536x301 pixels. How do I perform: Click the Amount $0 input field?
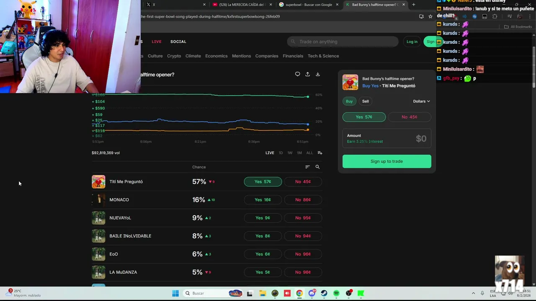click(x=387, y=139)
